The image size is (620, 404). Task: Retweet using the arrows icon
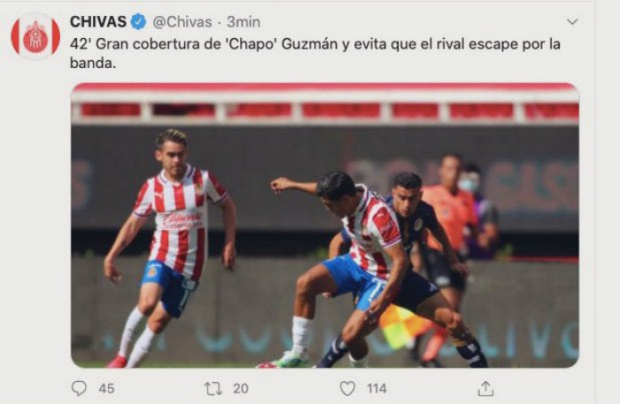(213, 389)
